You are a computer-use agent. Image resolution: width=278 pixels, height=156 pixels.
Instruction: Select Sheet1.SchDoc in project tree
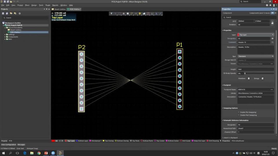16,30
